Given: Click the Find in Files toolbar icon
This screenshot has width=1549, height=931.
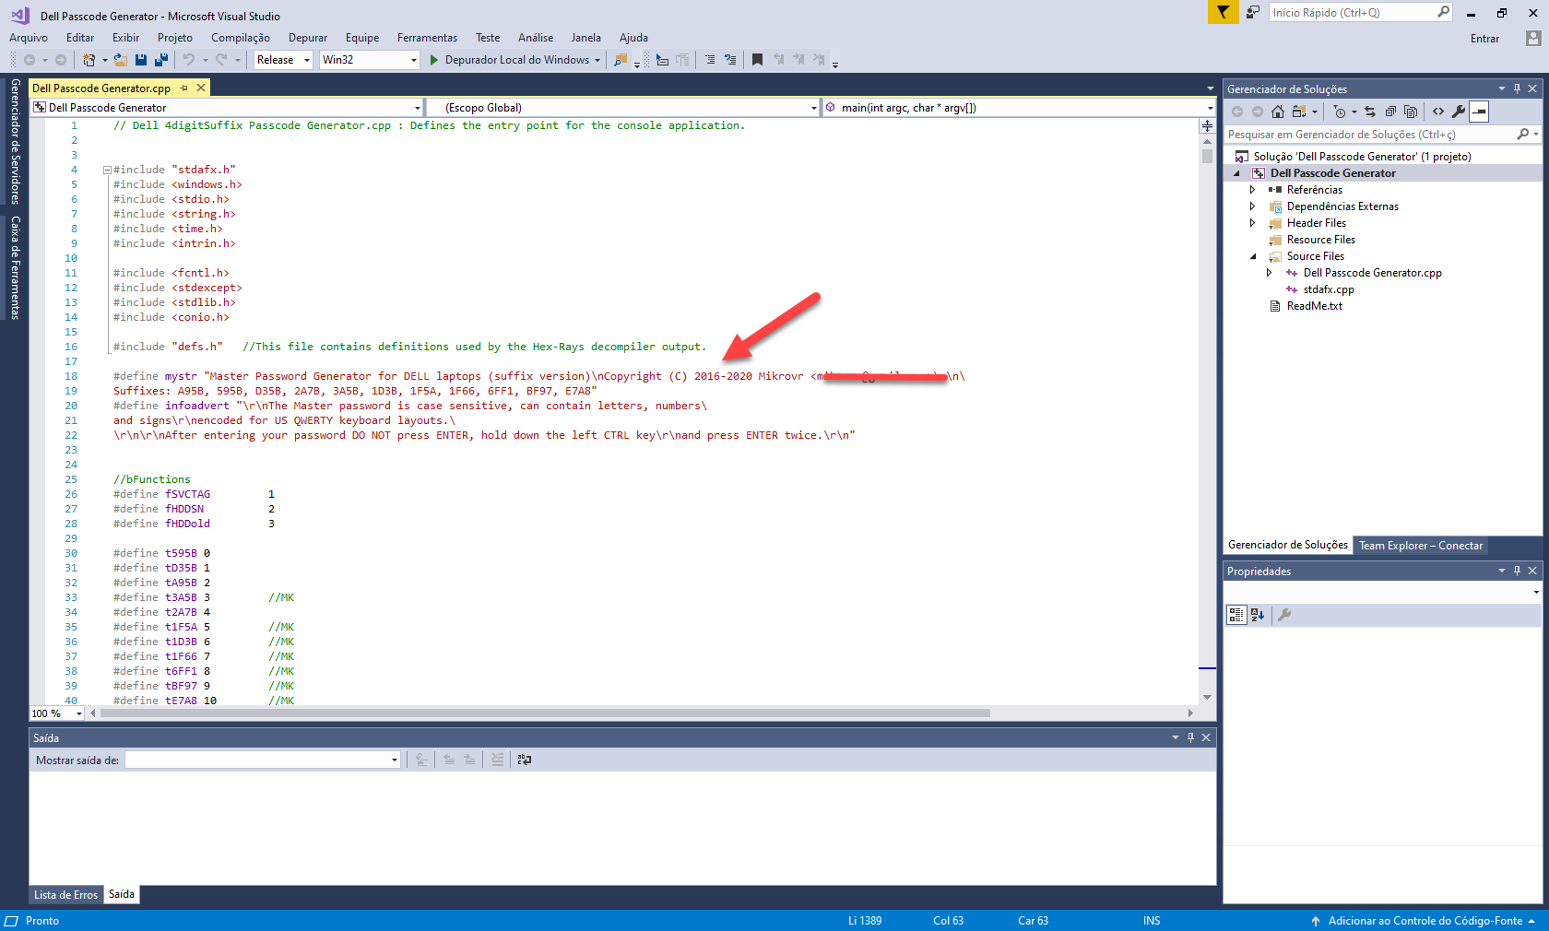Looking at the screenshot, I should [x=621, y=60].
